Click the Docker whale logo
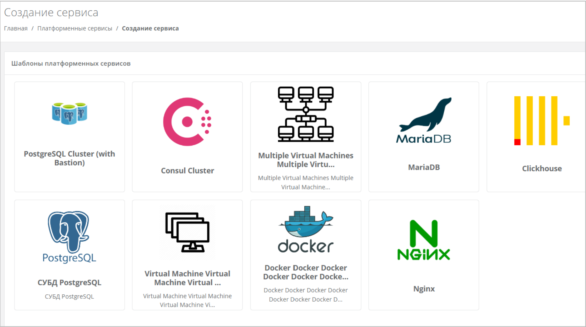Screen dimensions: 586x327 click(306, 229)
